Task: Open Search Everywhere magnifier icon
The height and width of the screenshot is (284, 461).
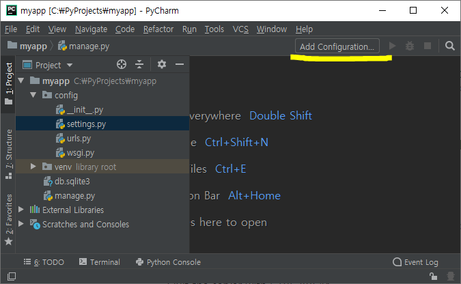Action: [x=449, y=46]
